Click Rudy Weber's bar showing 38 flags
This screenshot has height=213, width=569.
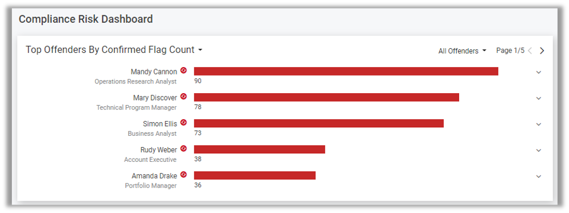click(260, 149)
